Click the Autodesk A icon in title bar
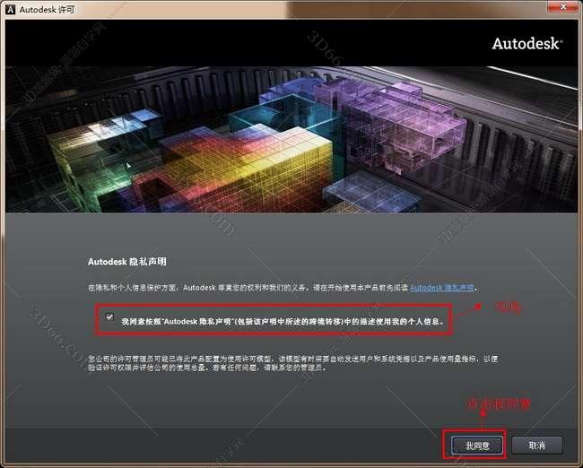583x468 pixels. [x=10, y=9]
